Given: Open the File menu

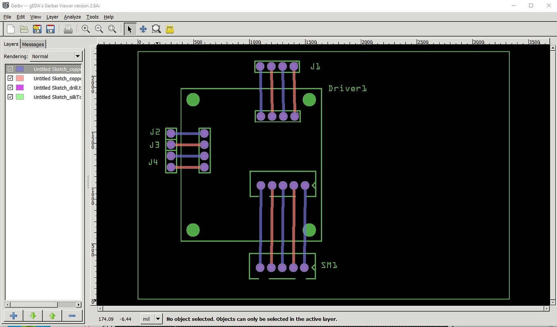Looking at the screenshot, I should click(x=7, y=17).
